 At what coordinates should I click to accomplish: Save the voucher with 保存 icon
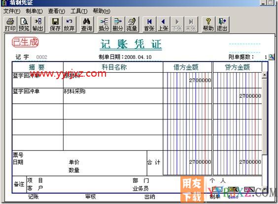[55, 25]
